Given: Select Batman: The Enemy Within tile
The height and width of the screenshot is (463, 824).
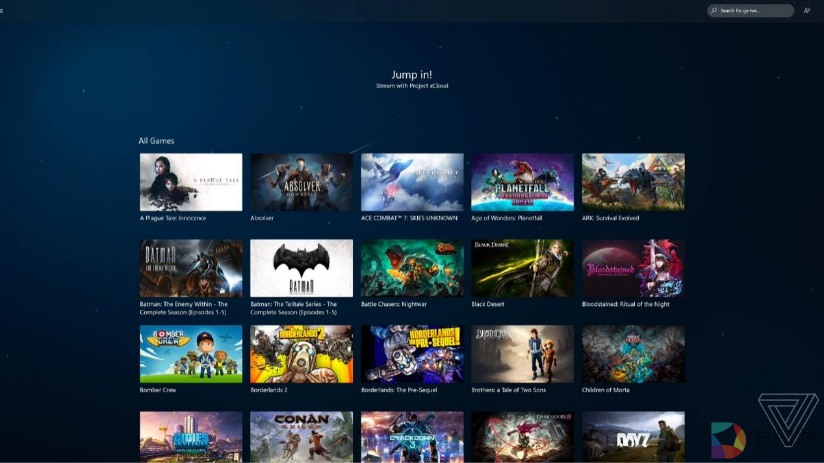Looking at the screenshot, I should [191, 268].
